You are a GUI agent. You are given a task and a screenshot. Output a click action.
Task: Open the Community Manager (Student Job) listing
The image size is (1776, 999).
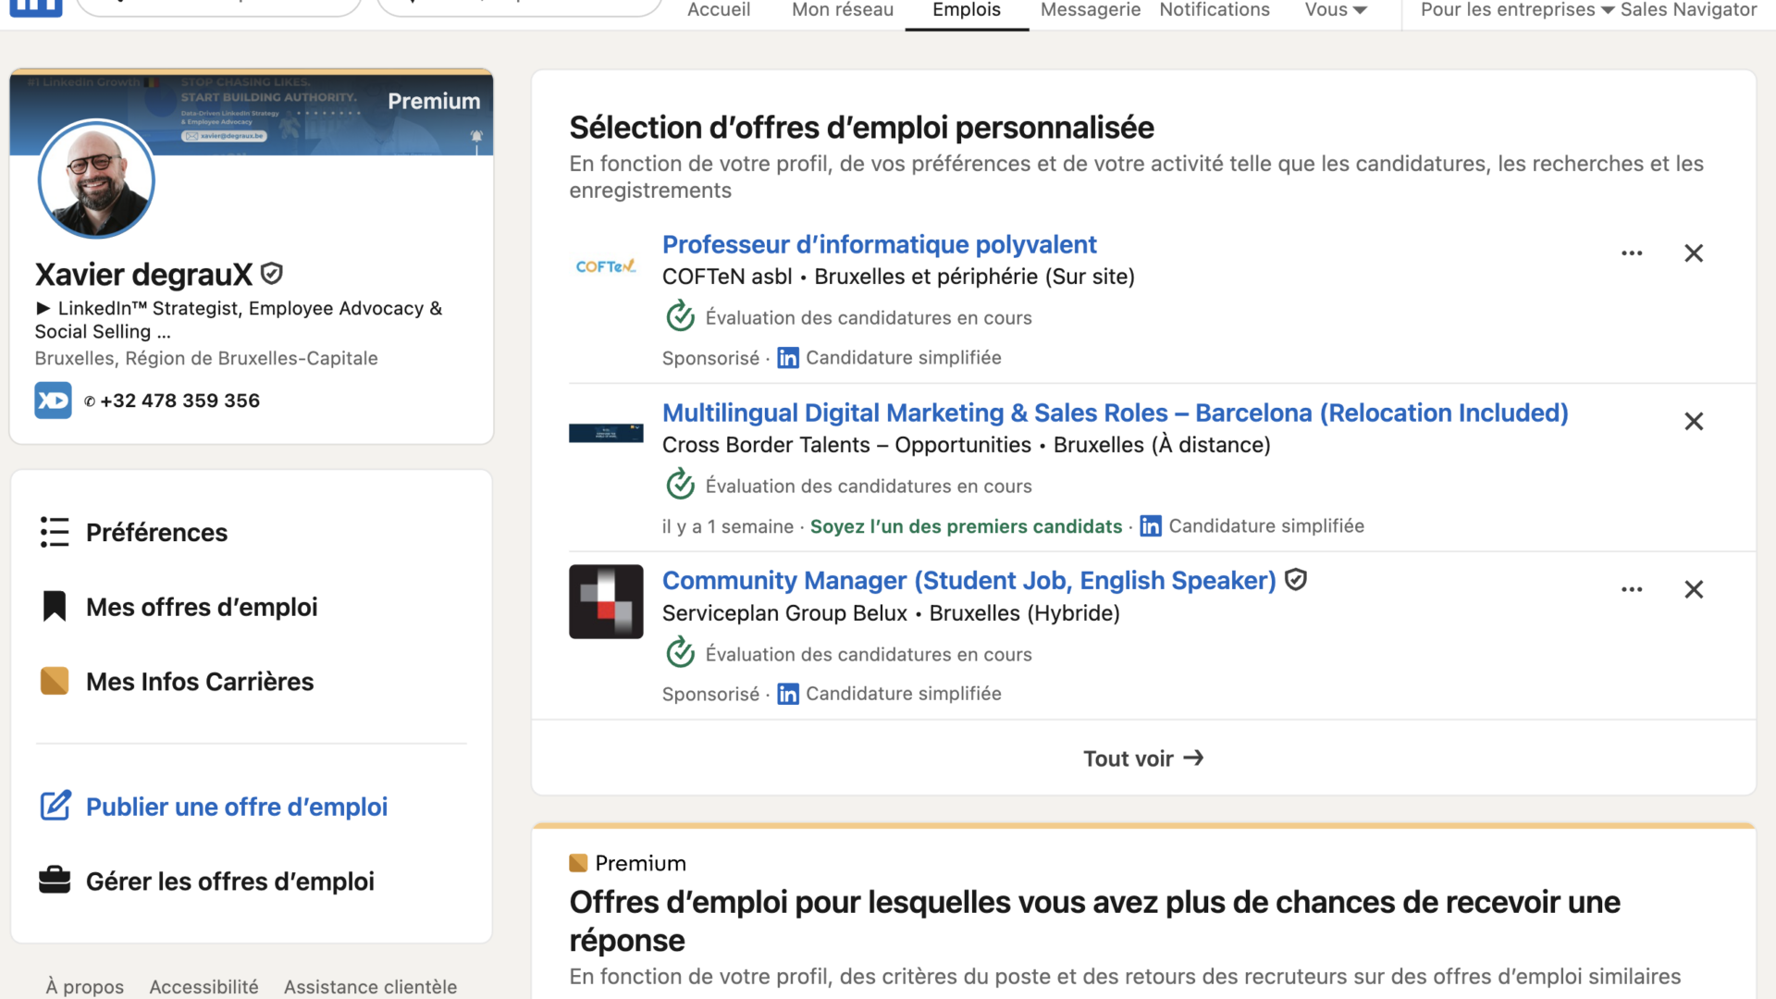coord(968,581)
